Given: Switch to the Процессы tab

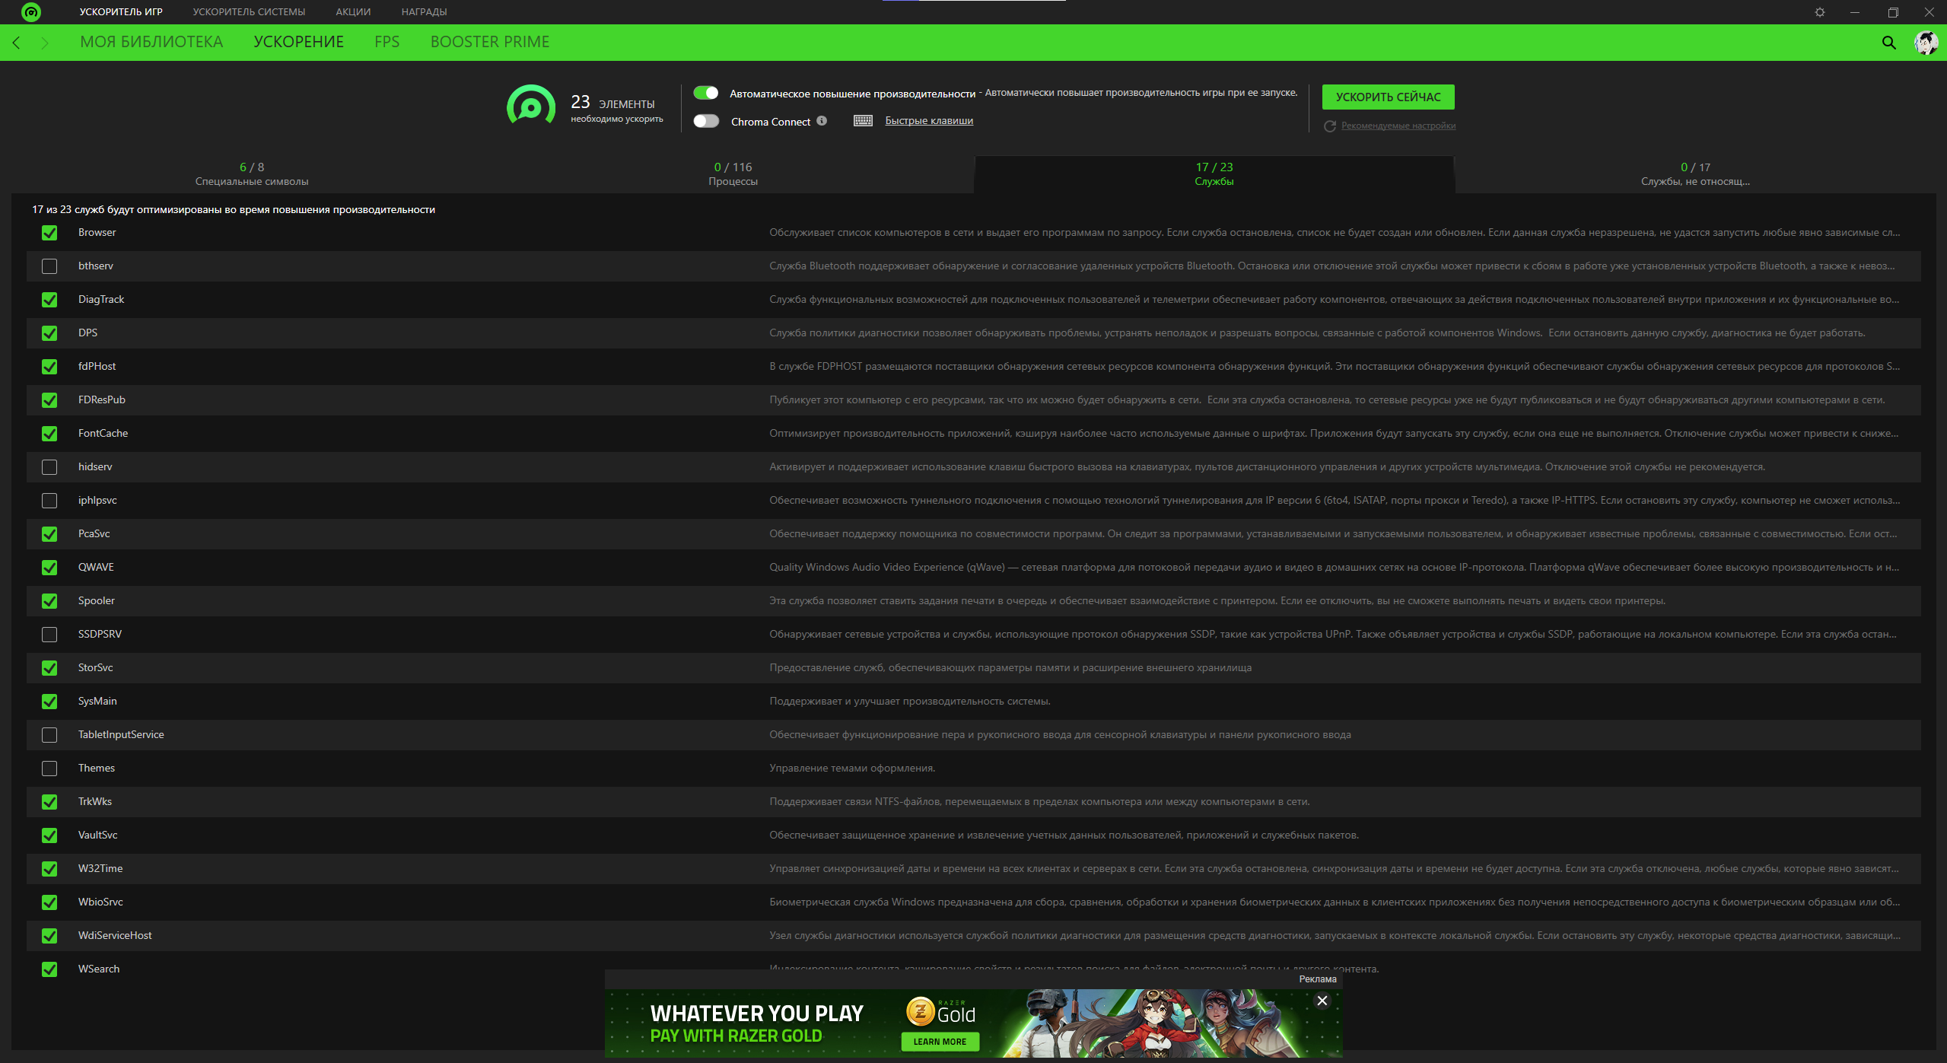Looking at the screenshot, I should (733, 174).
